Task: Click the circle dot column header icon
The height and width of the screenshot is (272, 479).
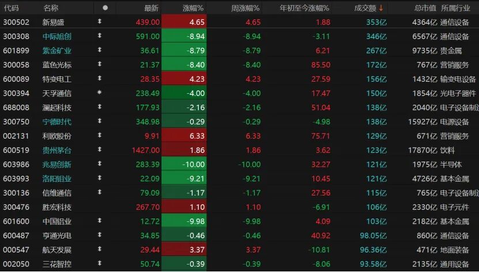Action: [x=104, y=8]
